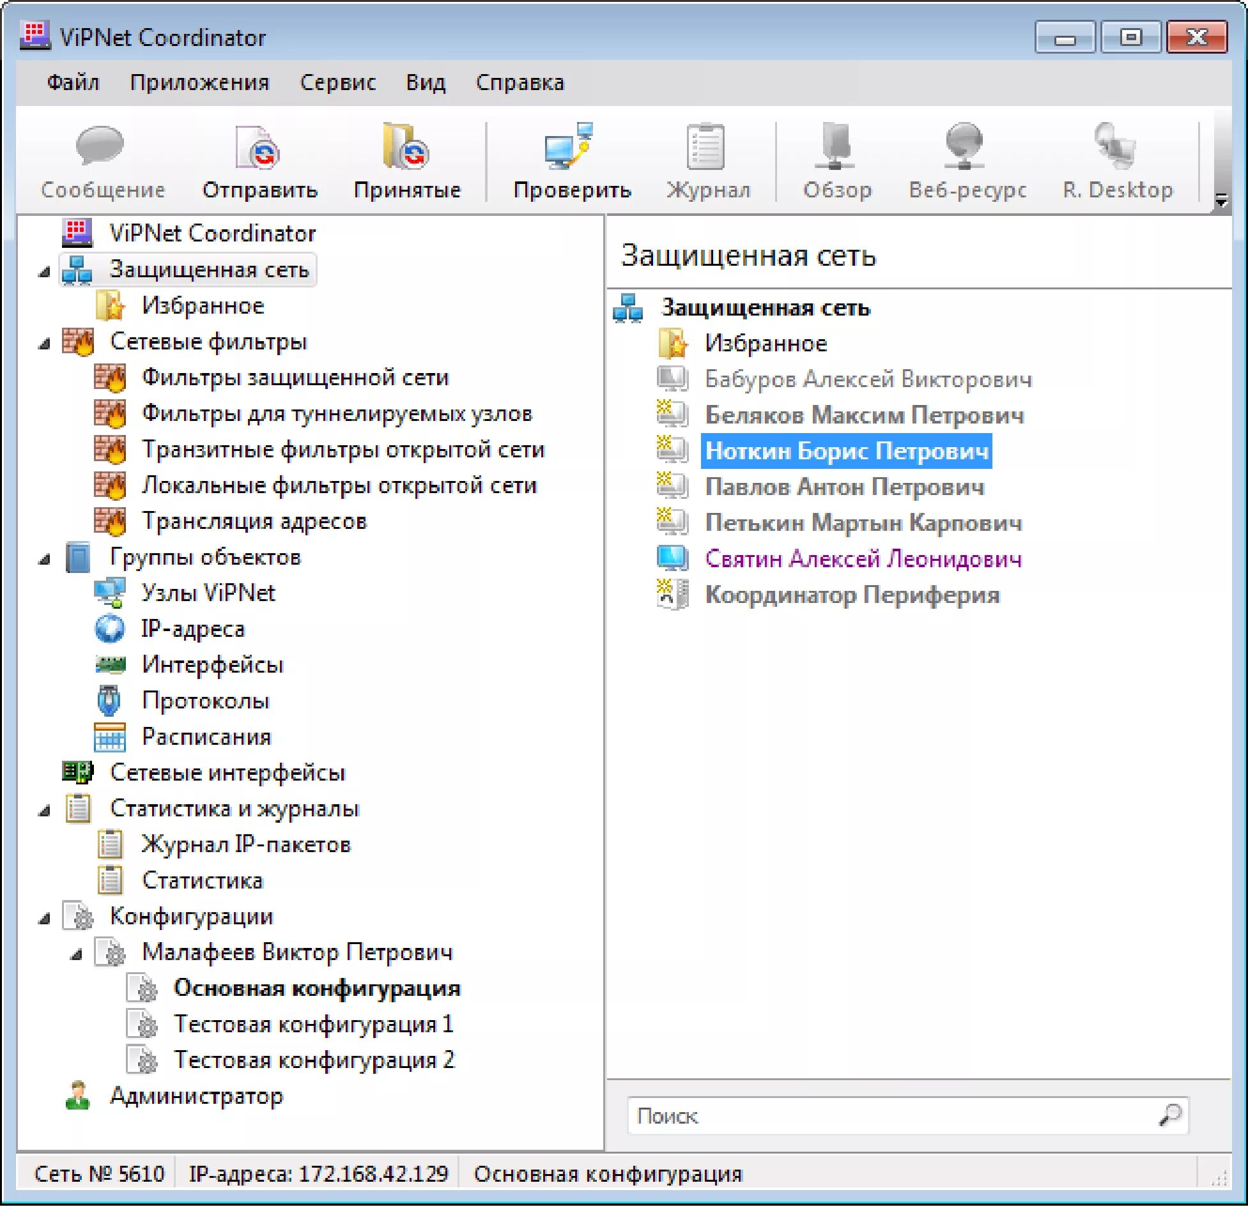
Task: Select Локальные фильтры открытой сети
Action: coord(339,485)
